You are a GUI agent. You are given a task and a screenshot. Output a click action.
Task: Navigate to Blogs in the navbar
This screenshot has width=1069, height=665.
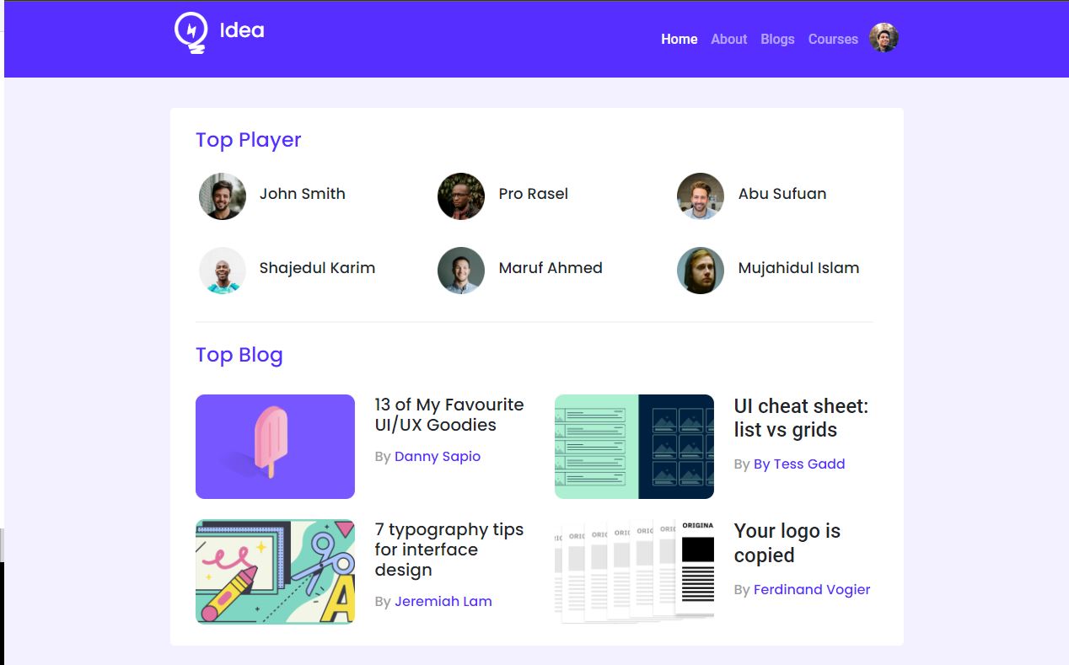coord(777,39)
